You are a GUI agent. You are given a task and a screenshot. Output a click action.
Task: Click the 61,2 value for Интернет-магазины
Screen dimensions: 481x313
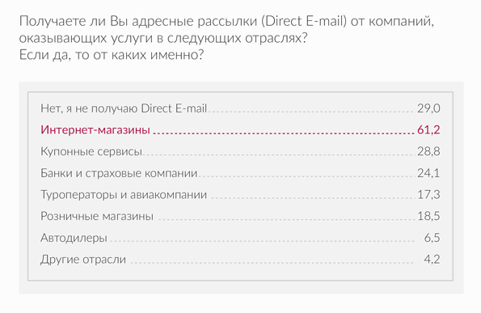point(428,129)
